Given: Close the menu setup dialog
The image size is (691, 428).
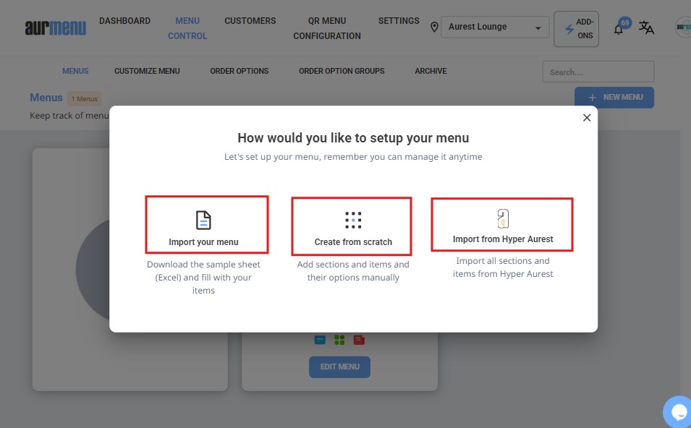Looking at the screenshot, I should 587,118.
